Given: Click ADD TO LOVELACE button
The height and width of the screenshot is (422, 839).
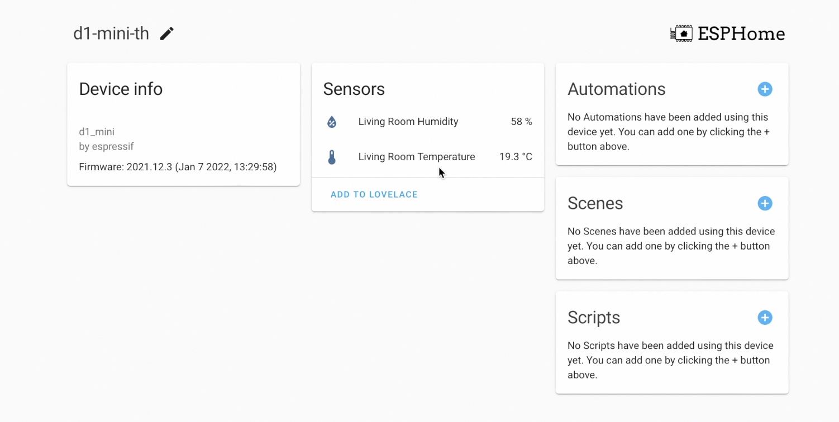Looking at the screenshot, I should (x=374, y=194).
